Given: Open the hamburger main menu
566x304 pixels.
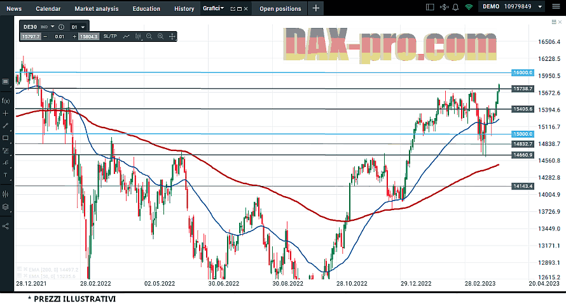Looking at the screenshot, I should click(556, 6).
